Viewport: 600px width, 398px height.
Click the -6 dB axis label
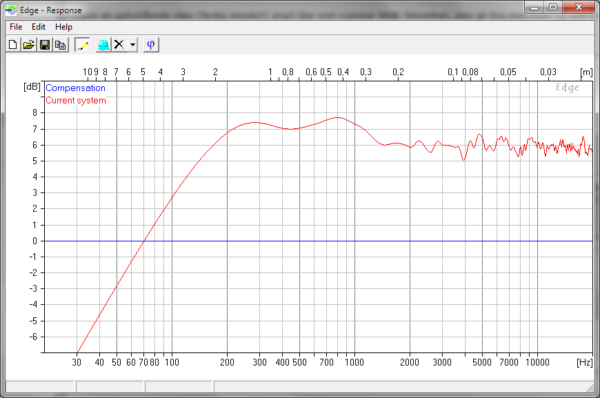coord(33,337)
